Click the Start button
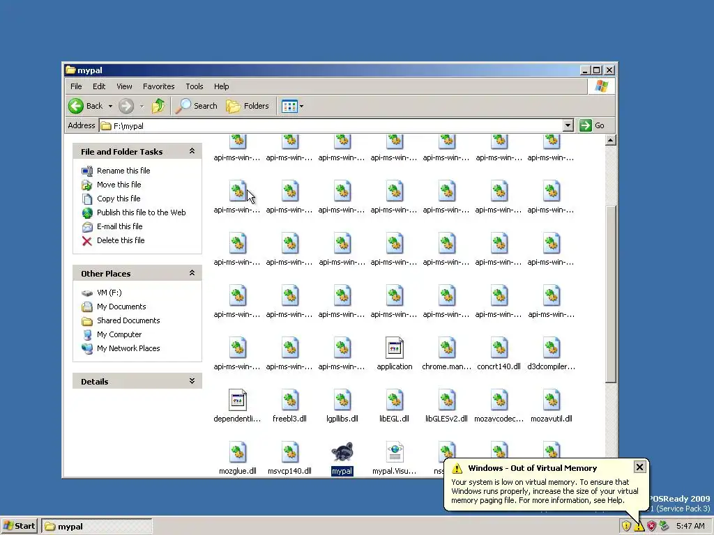This screenshot has height=535, width=714. (x=19, y=526)
